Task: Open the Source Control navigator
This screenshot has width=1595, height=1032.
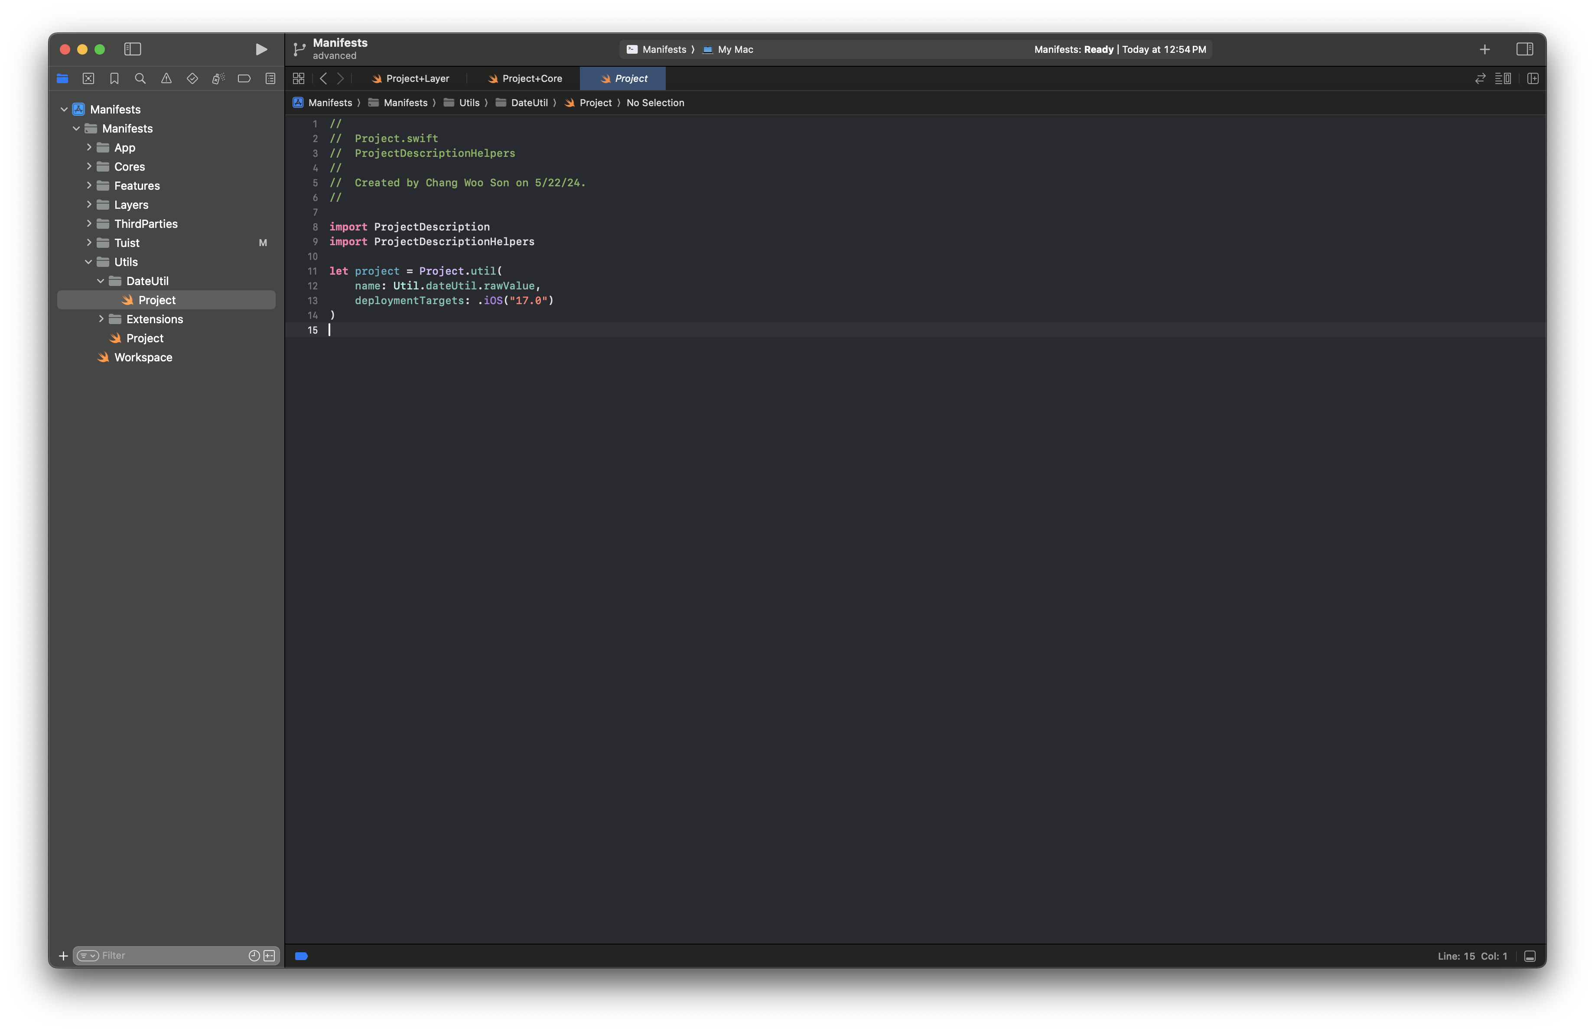Action: pyautogui.click(x=88, y=78)
